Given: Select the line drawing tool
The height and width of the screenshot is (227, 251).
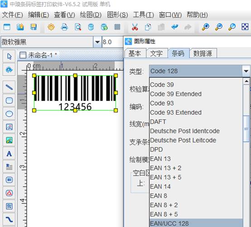Looking at the screenshot, I should [x=9, y=87].
